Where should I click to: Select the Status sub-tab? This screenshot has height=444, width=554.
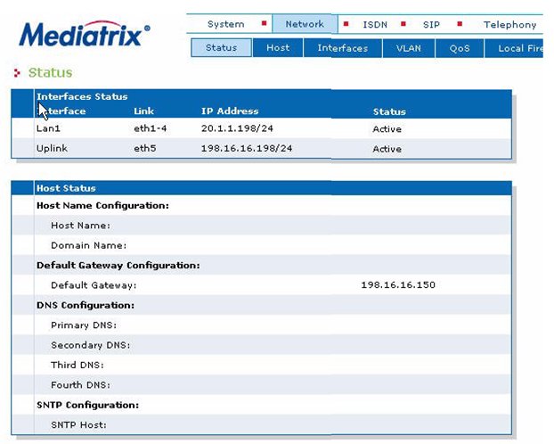221,48
